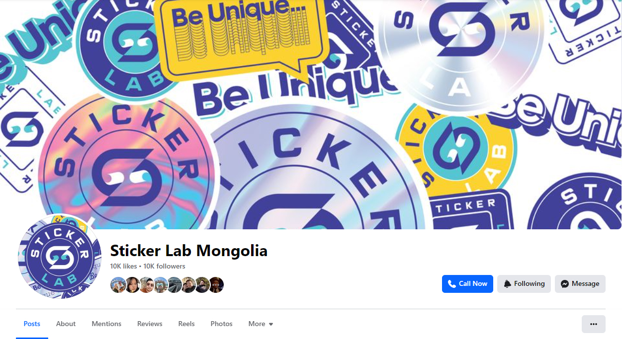Click the Call Now button
This screenshot has width=622, height=339.
[467, 284]
